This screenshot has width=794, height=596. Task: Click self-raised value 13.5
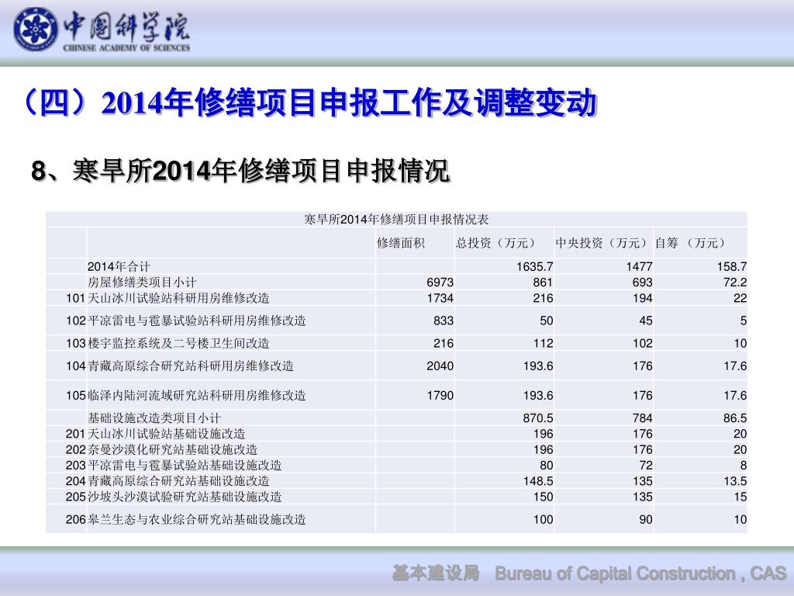pos(735,481)
